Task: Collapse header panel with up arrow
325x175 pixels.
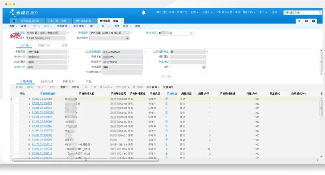Action: [x=163, y=77]
